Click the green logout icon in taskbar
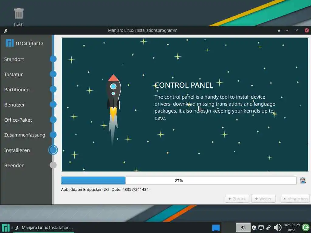 pos(306,228)
